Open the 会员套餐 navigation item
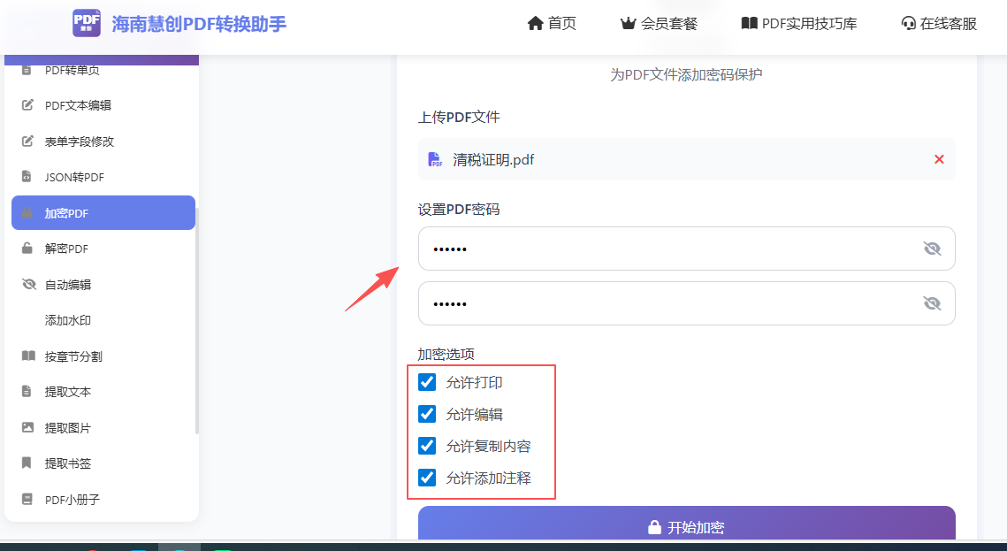Screen dimensions: 1007x551 coord(659,24)
